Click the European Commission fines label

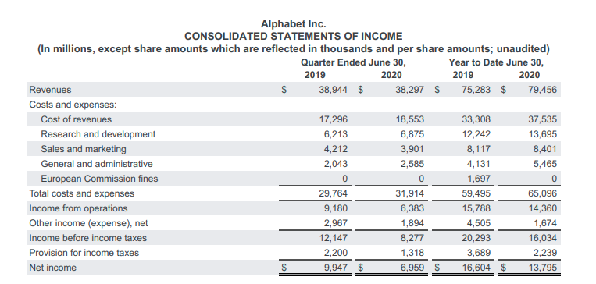(x=99, y=179)
